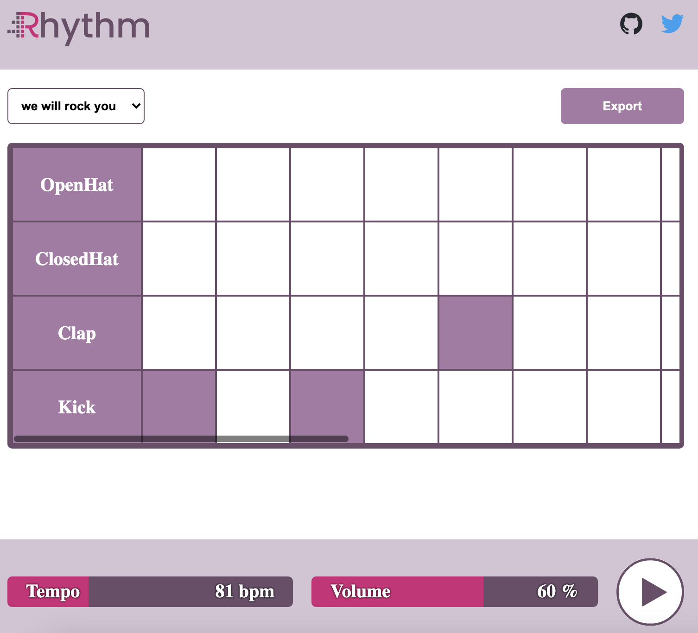Click the ClosedHat instrument label
This screenshot has width=698, height=633.
click(77, 259)
